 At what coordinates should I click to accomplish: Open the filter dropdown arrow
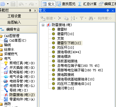[x=86, y=18]
